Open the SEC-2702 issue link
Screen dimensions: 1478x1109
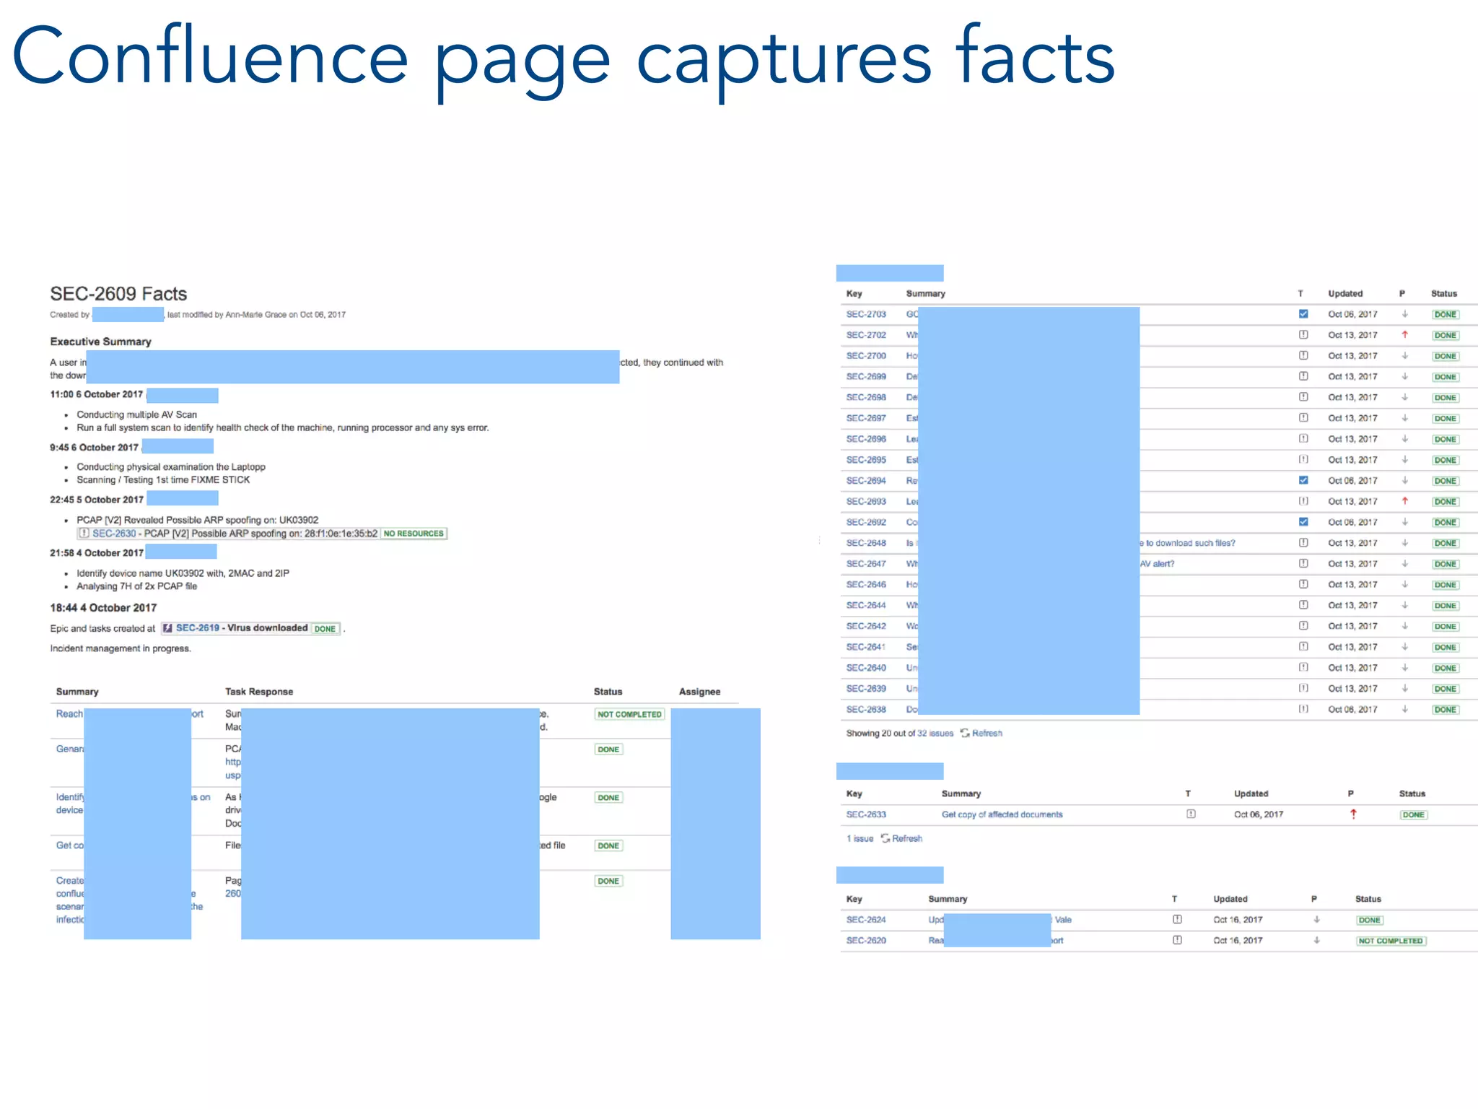[x=866, y=335]
